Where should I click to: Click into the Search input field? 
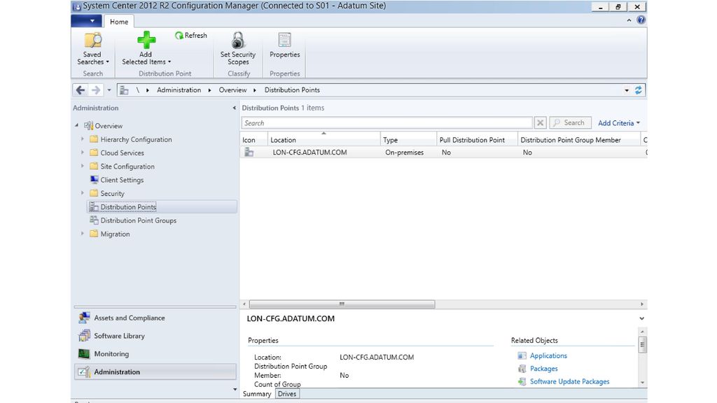point(387,123)
